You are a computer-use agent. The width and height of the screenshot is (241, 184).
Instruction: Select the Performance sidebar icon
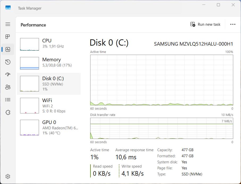coord(8,49)
